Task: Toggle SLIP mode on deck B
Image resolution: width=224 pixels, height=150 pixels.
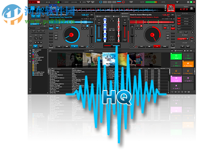Action: pyautogui.click(x=173, y=26)
